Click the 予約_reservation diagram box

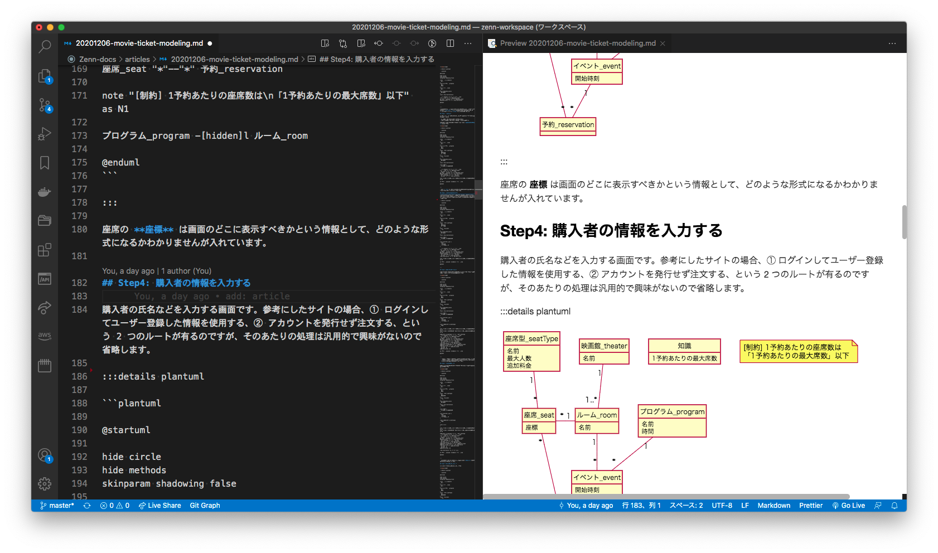point(568,125)
